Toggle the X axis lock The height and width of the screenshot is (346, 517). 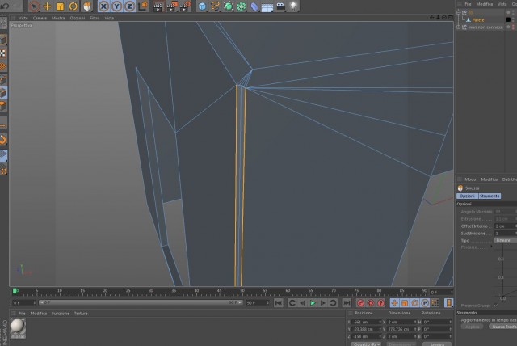click(103, 6)
